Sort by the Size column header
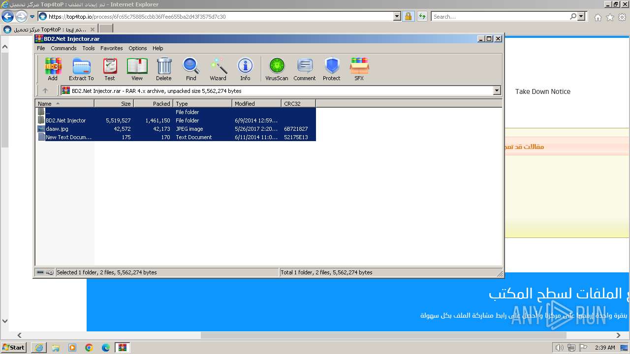Screen dimensions: 630x354 pos(114,104)
